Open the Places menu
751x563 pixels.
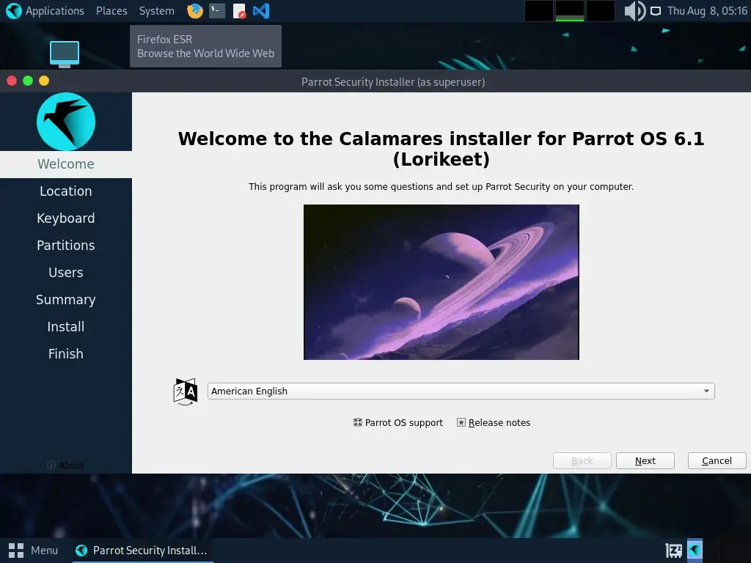111,11
